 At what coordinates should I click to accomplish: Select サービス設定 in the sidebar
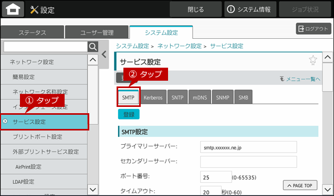tap(44, 122)
